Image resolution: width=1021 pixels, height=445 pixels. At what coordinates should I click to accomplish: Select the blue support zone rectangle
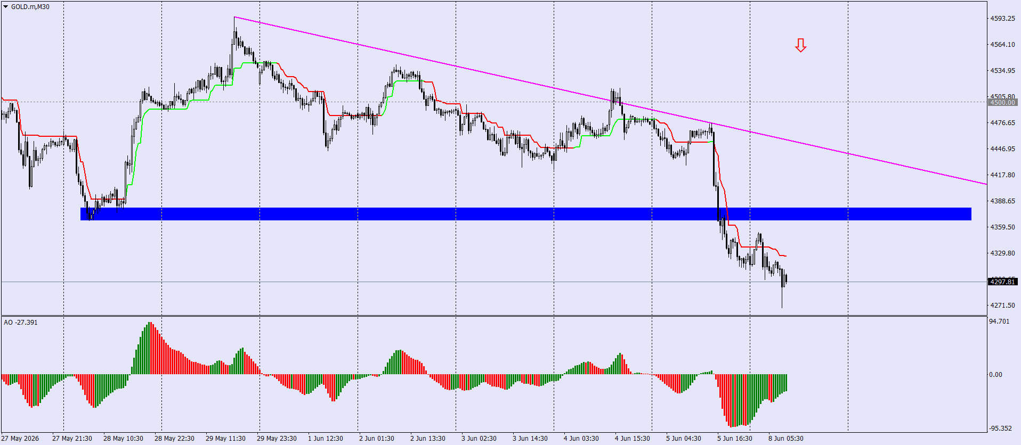525,214
